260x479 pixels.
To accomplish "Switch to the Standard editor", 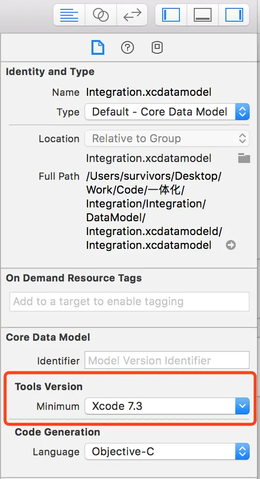I will click(69, 15).
